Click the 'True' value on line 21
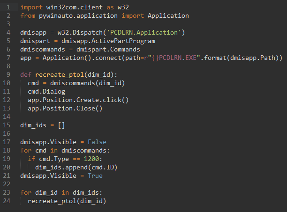 point(95,176)
